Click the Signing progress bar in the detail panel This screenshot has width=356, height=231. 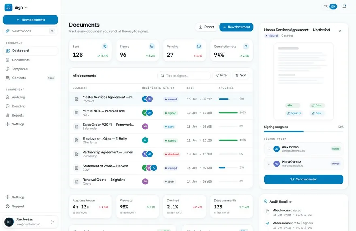point(303,131)
